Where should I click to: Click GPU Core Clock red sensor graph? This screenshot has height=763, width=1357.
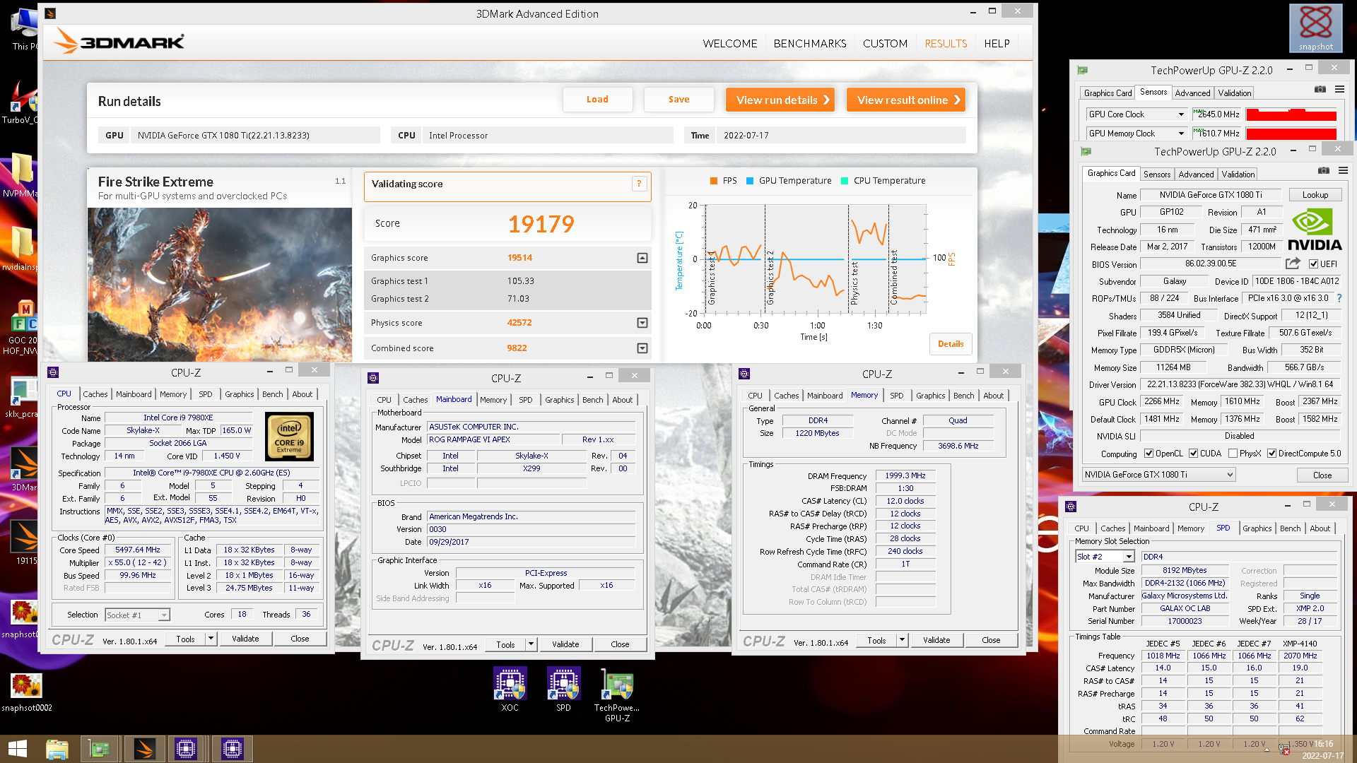1291,114
